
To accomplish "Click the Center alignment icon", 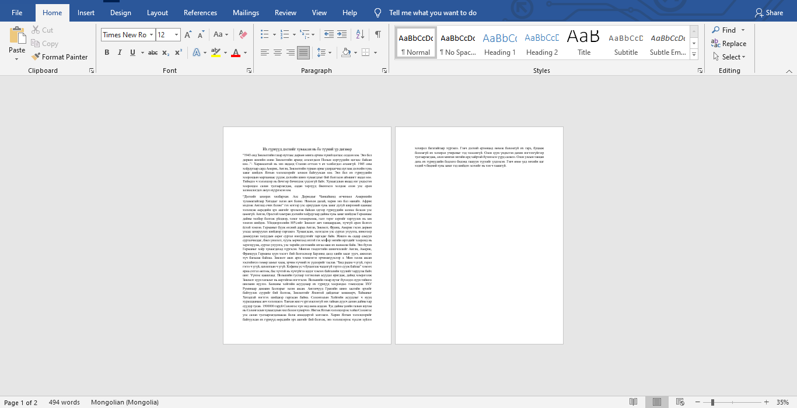I will (278, 53).
